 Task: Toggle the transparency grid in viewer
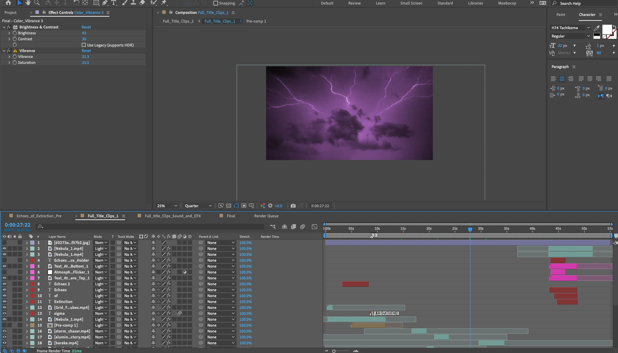tap(229, 206)
